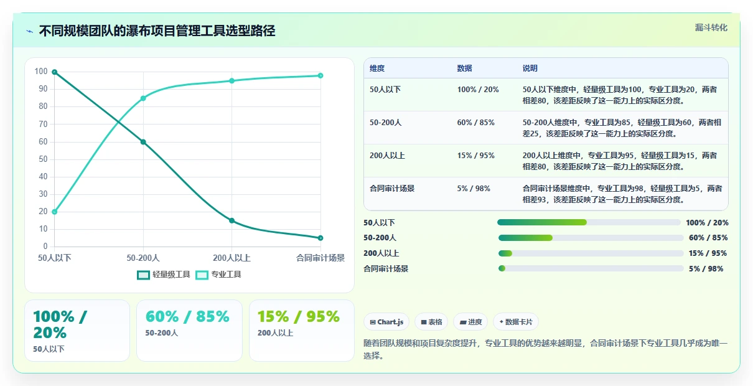Click 轻量级工具 data point at 200人以上
Image resolution: width=753 pixels, height=386 pixels.
pos(232,220)
